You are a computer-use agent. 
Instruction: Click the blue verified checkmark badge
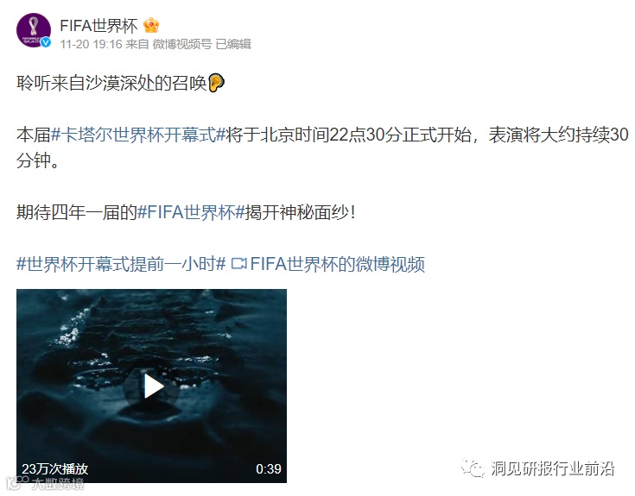click(46, 42)
